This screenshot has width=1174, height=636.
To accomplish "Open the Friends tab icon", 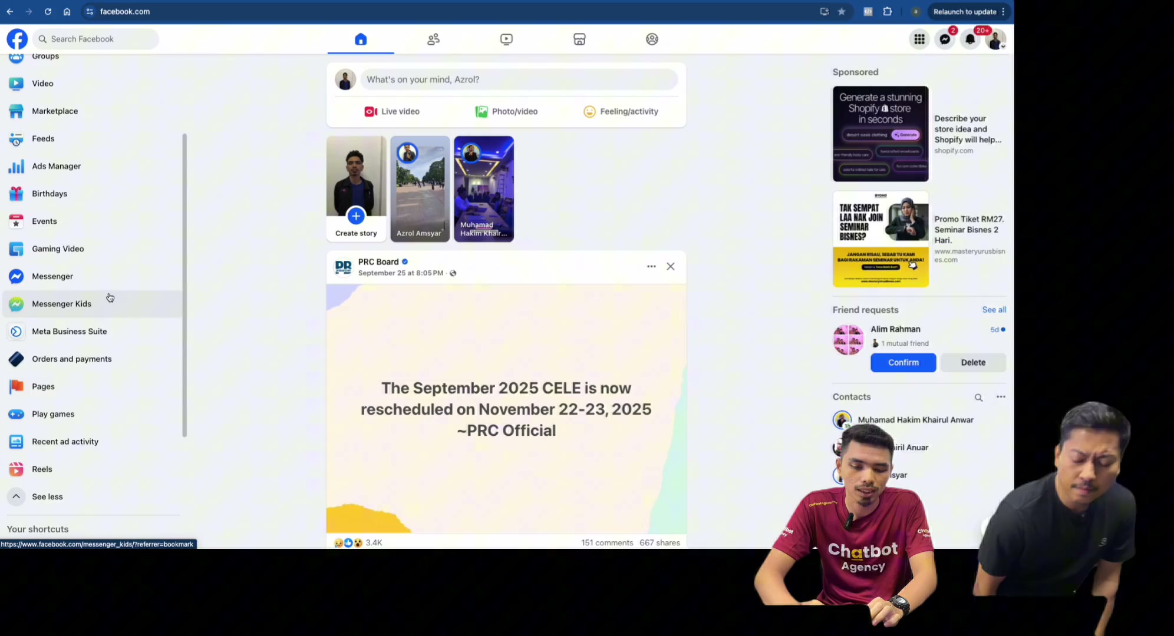I will click(x=434, y=39).
